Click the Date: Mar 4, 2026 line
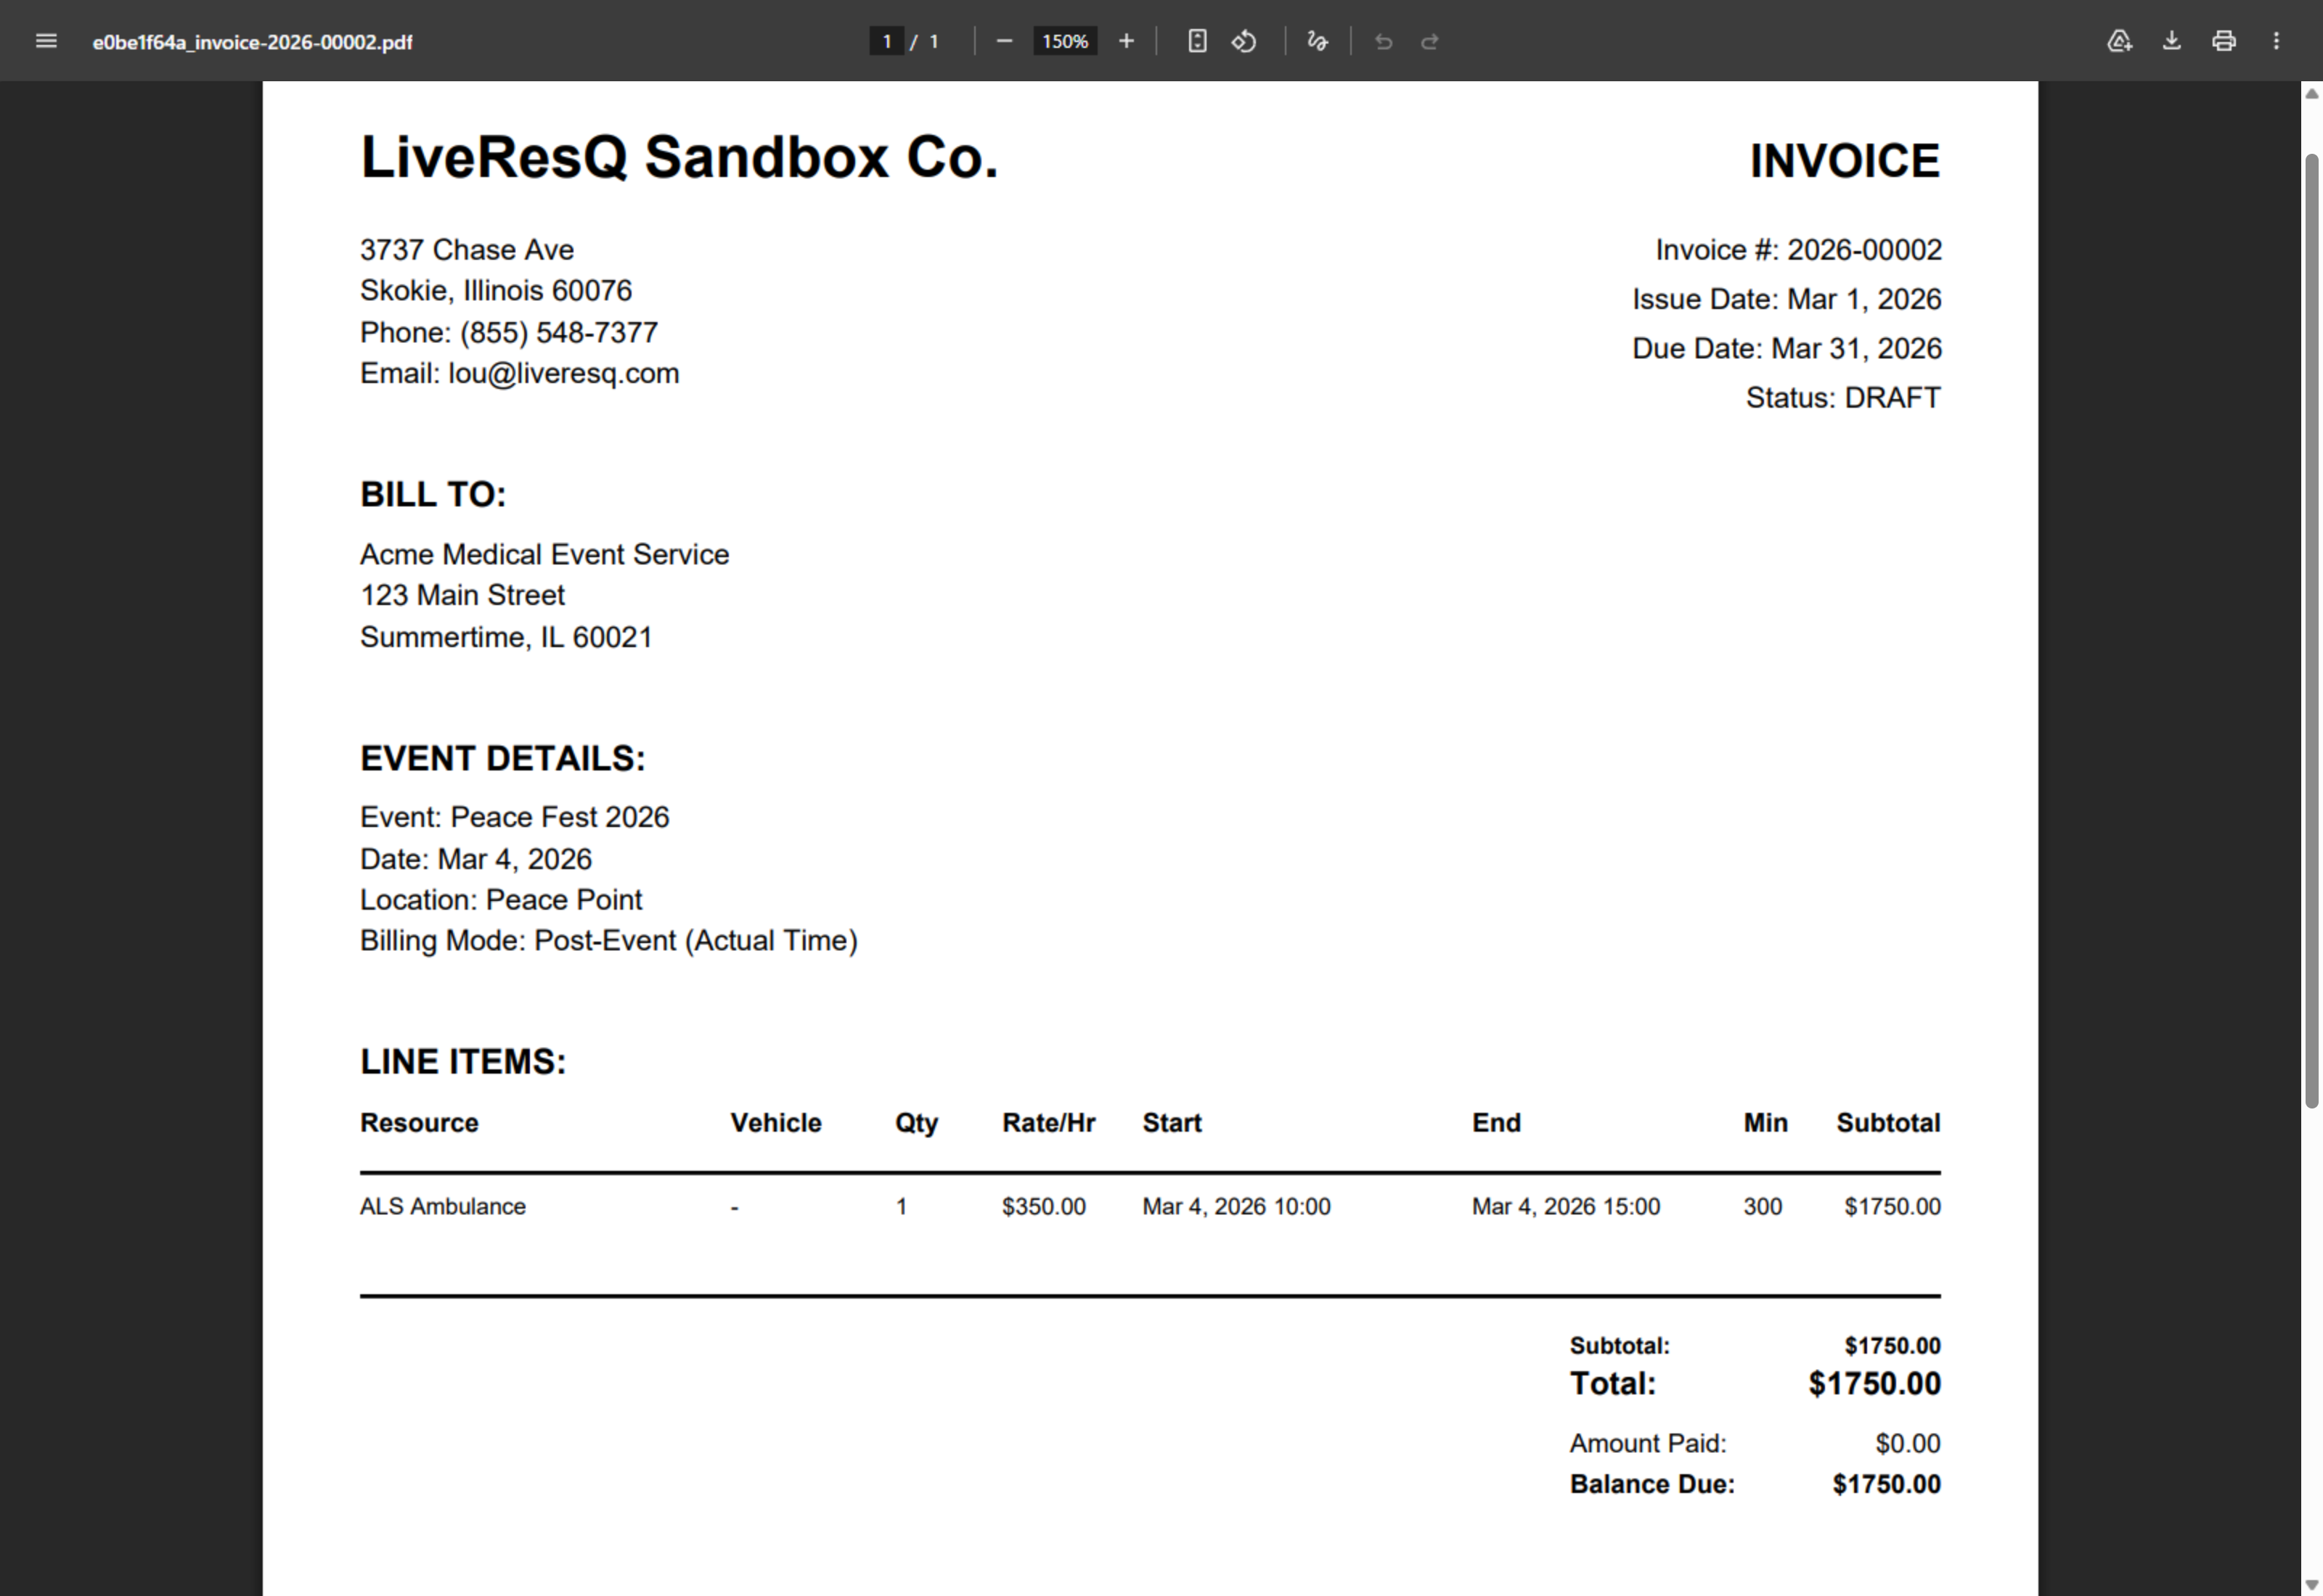The image size is (2323, 1596). coord(475,859)
